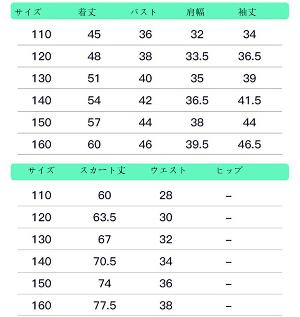Click the hip dash in the bottom 150 row
The width and height of the screenshot is (300, 317).
228,284
